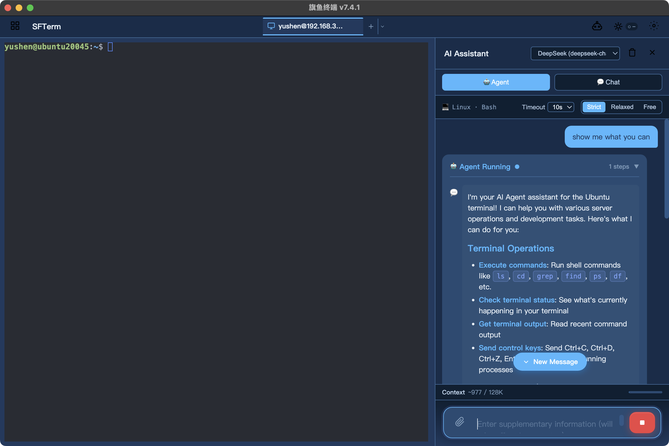This screenshot has height=446, width=669.
Task: Toggle the light/dark theme switch
Action: pos(631,26)
